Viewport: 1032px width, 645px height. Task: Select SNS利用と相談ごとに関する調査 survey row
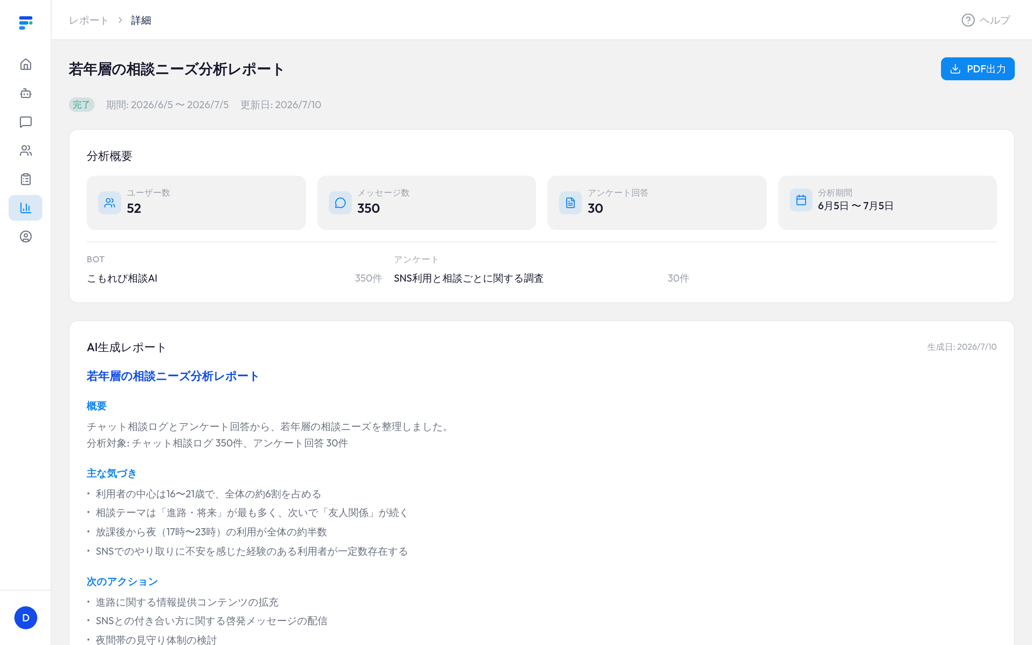coord(541,278)
